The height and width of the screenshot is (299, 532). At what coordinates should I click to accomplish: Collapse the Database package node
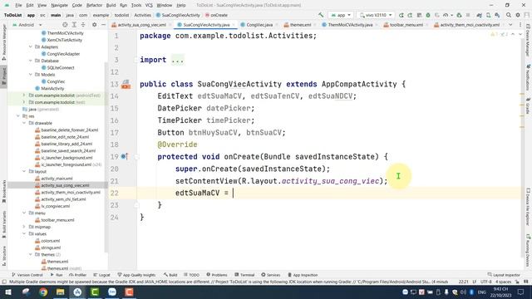(31, 61)
